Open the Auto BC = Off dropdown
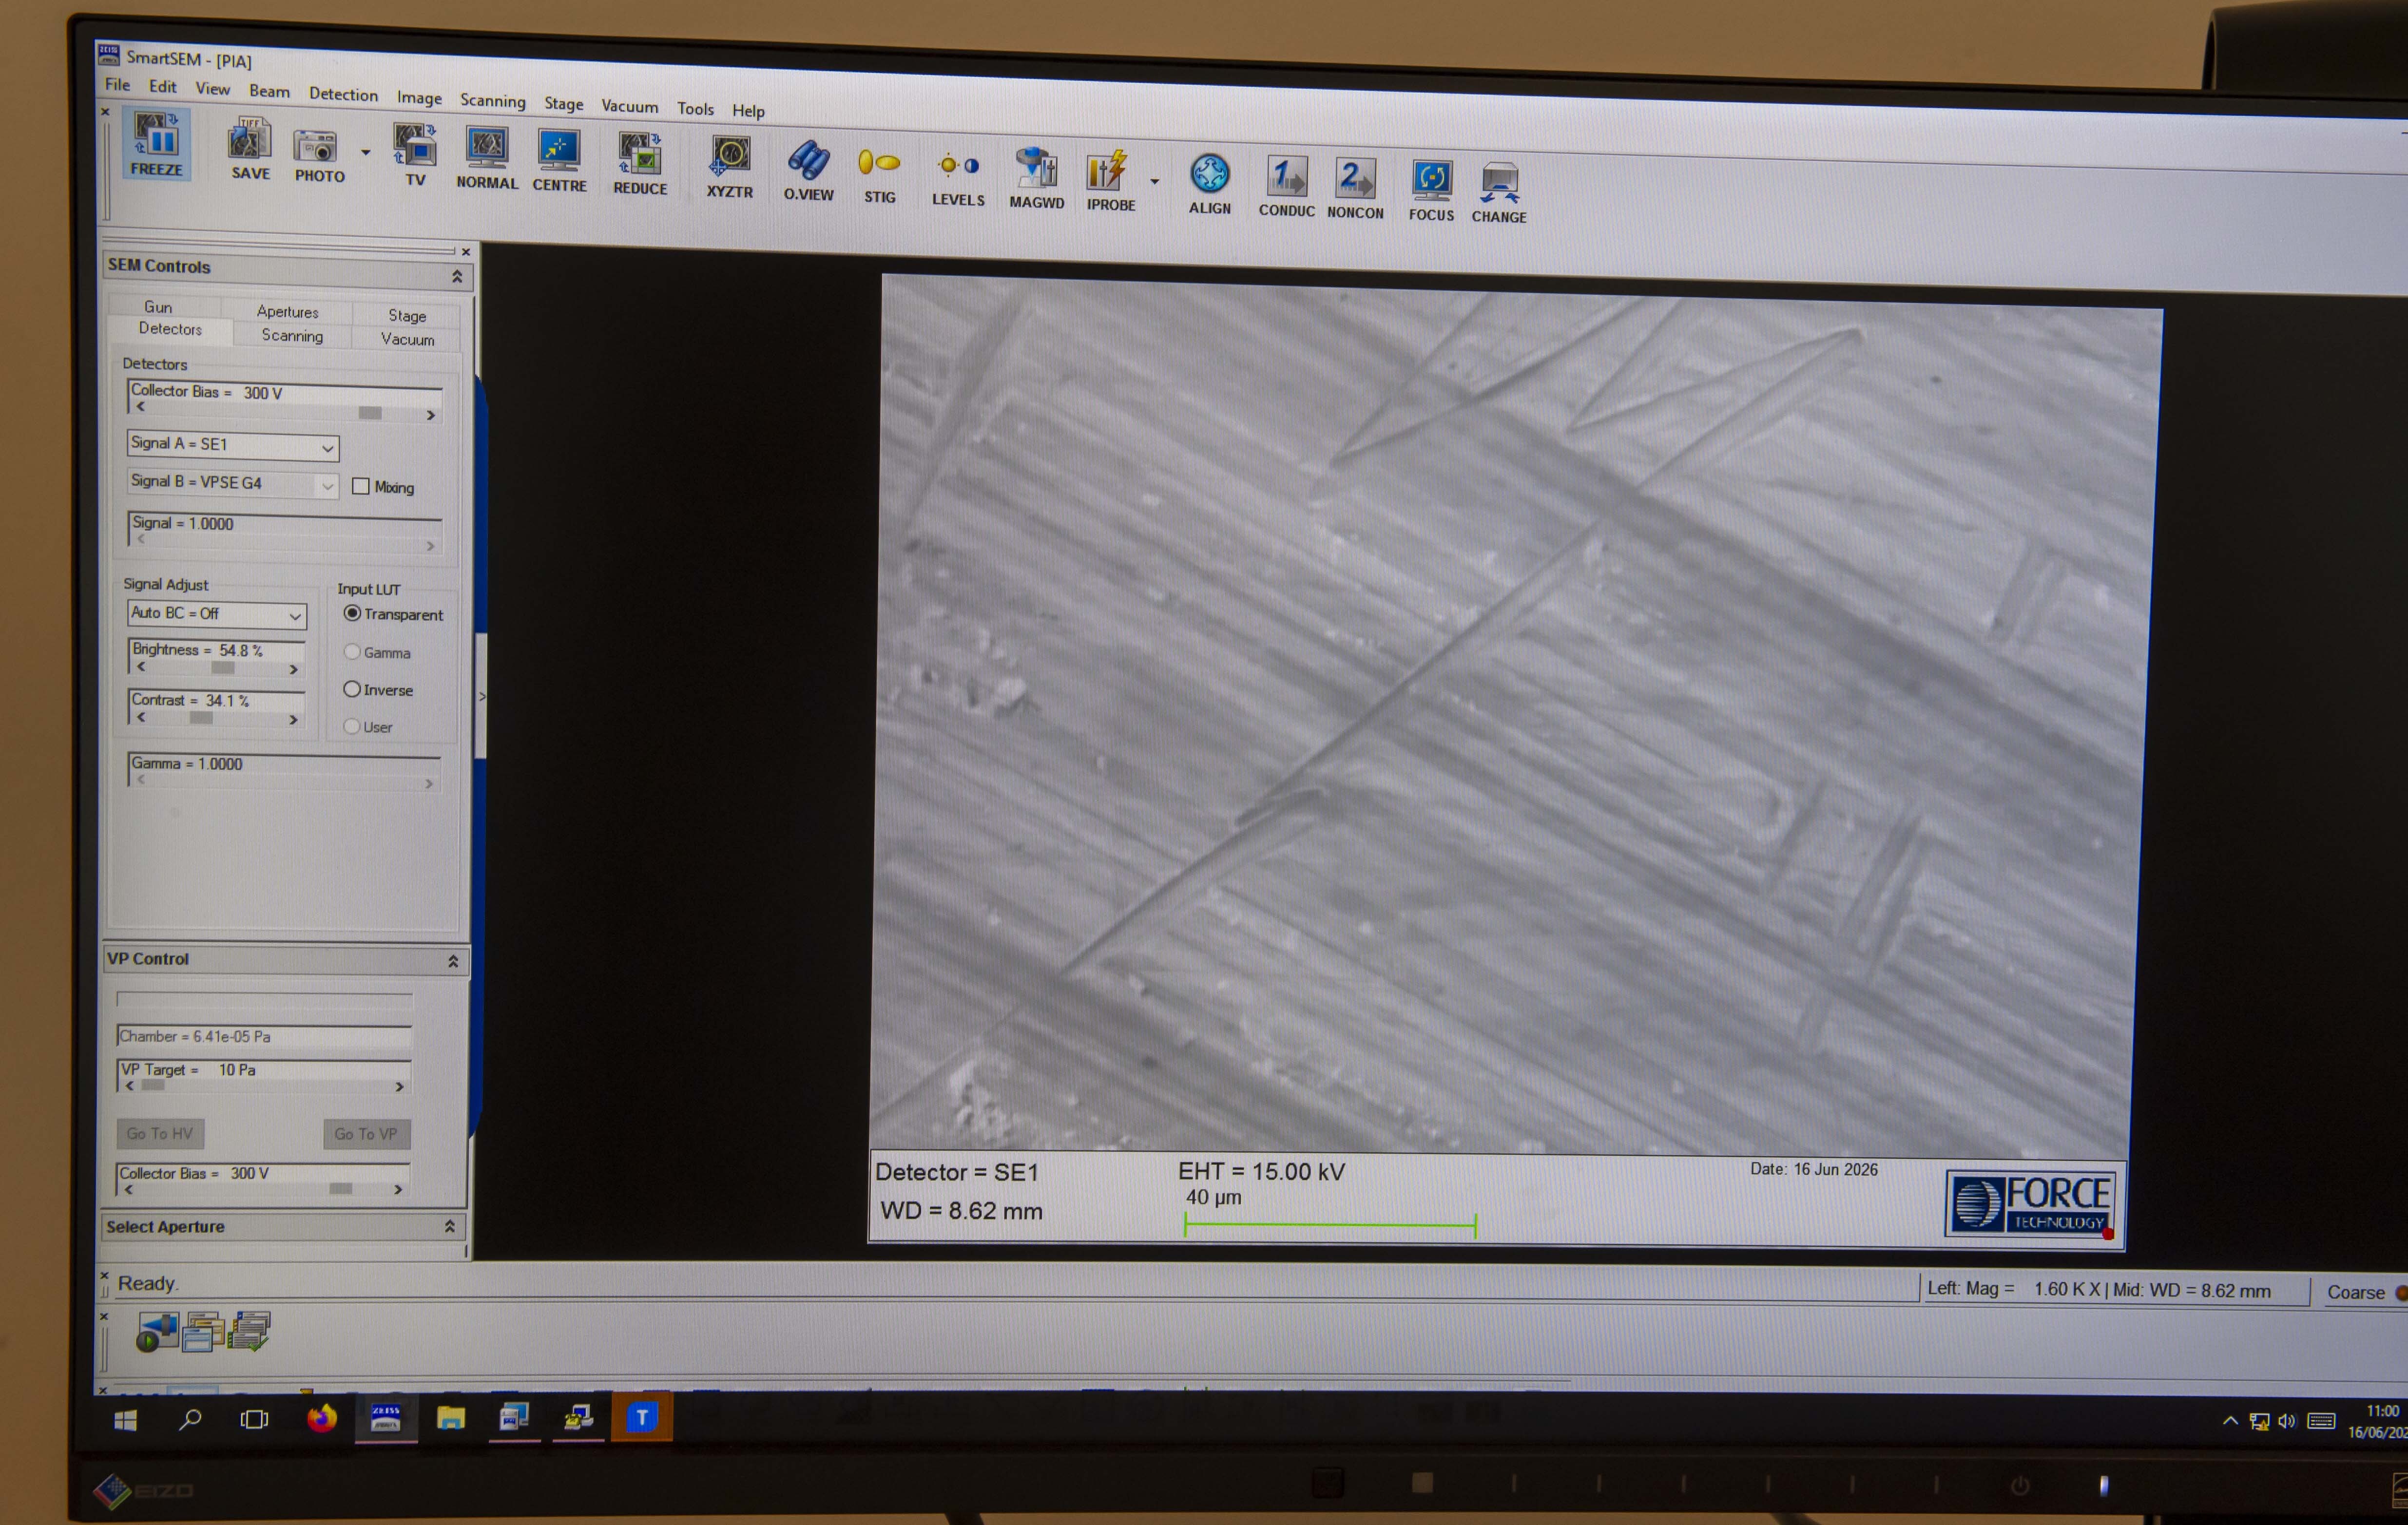Image resolution: width=2408 pixels, height=1525 pixels. click(295, 616)
